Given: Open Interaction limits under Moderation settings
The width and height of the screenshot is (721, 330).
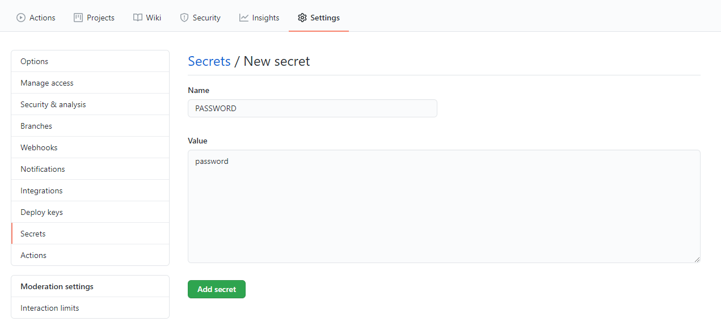Looking at the screenshot, I should point(49,307).
